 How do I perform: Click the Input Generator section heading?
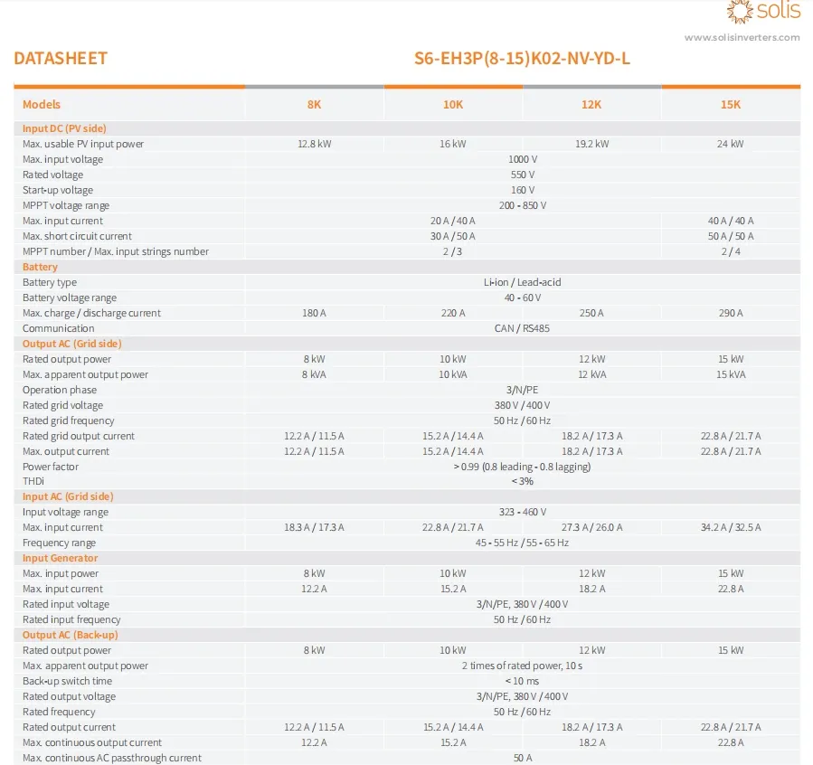click(x=61, y=558)
